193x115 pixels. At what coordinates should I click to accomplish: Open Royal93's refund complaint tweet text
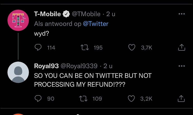(93, 80)
